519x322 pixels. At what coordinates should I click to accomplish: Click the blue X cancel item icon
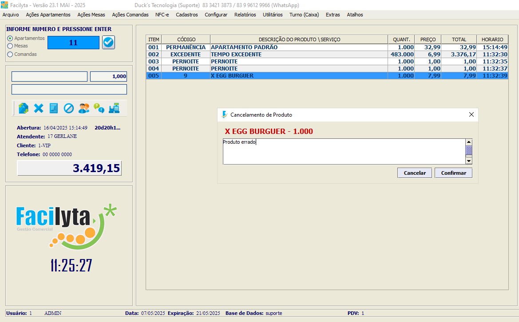coord(39,108)
